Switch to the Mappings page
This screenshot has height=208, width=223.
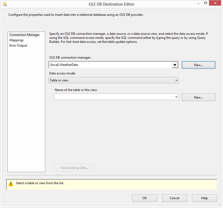(x=17, y=40)
